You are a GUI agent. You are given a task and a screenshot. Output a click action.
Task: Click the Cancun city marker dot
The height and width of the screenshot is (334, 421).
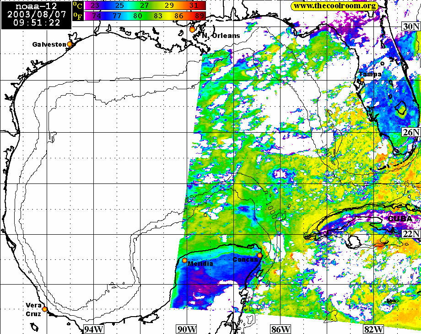click(x=259, y=255)
